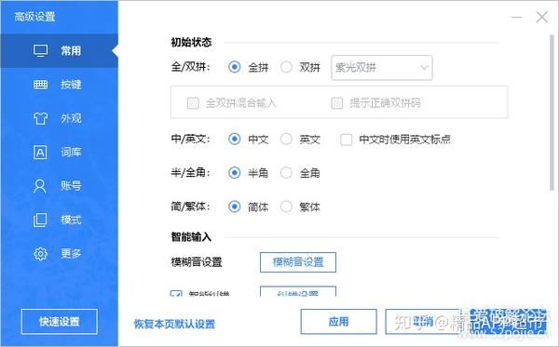Select the 双拼 radio button
The height and width of the screenshot is (347, 559).
click(x=286, y=67)
